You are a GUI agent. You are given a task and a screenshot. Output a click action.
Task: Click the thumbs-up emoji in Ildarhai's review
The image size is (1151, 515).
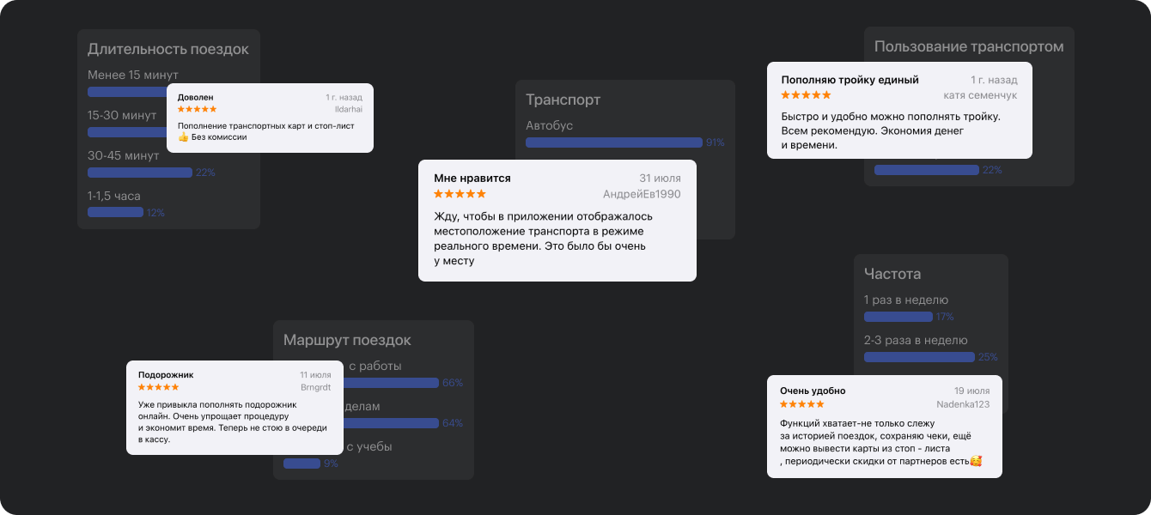(x=183, y=137)
